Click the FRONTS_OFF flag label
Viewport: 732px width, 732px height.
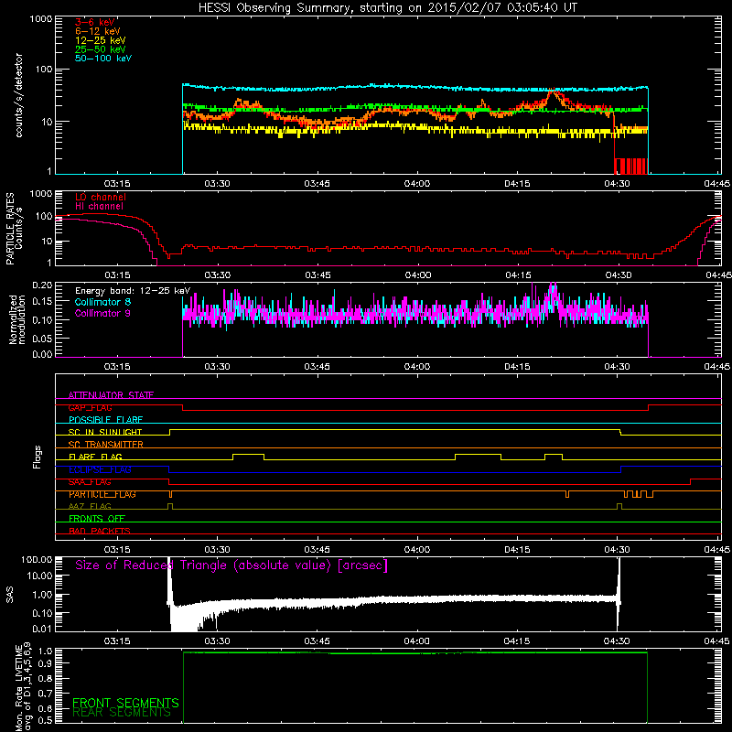[x=97, y=519]
